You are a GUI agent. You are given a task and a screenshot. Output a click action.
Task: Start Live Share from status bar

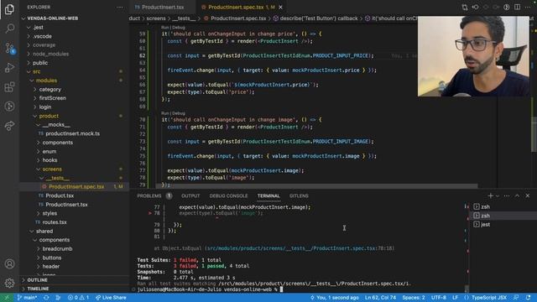(x=111, y=298)
